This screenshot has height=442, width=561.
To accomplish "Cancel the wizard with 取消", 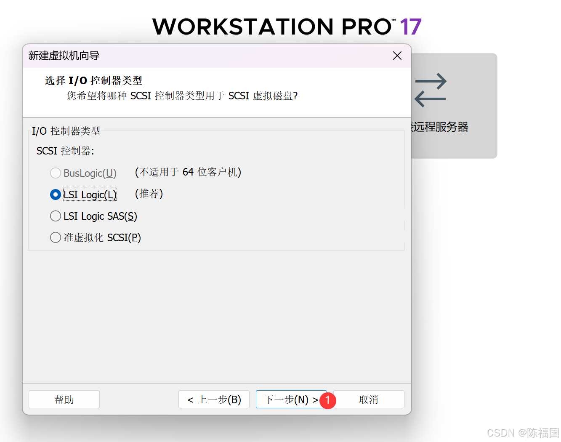I will [x=369, y=399].
